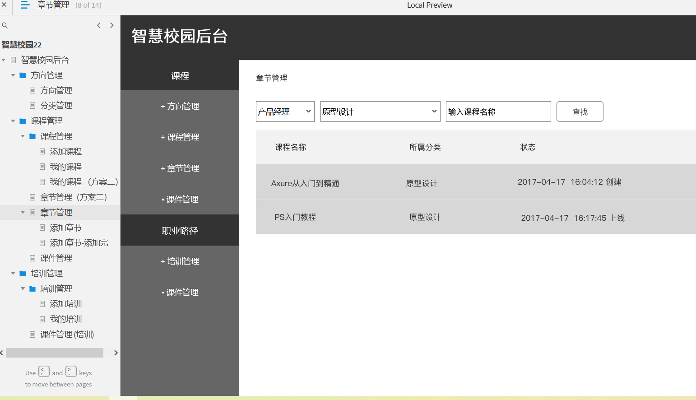Open 我的课程 (方案二) page
This screenshot has width=696, height=400.
coord(84,182)
